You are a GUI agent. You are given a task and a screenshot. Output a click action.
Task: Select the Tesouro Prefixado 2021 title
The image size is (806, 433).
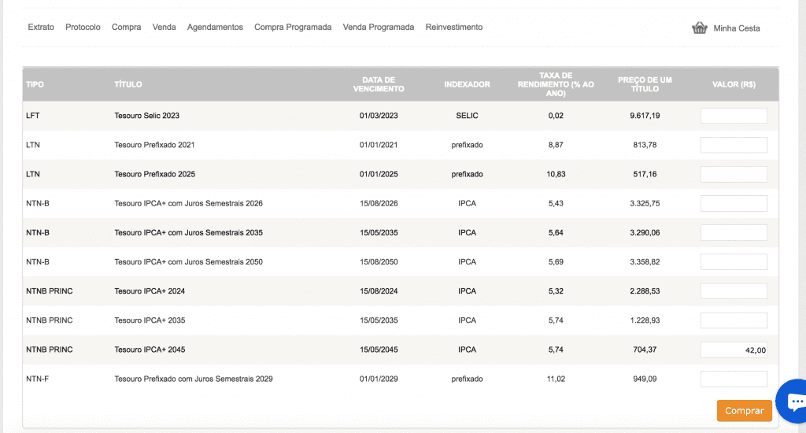coord(155,145)
